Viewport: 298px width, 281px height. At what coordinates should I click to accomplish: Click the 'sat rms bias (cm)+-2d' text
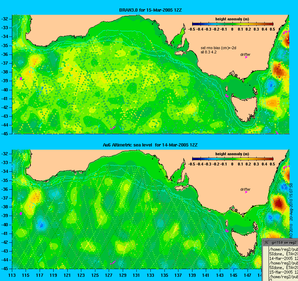(x=218, y=48)
